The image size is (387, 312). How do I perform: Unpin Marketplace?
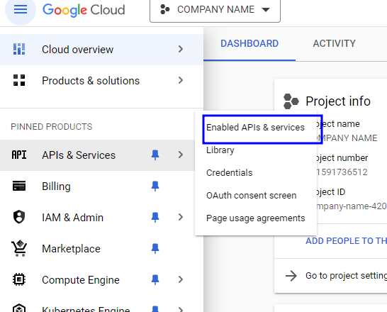[x=155, y=248]
